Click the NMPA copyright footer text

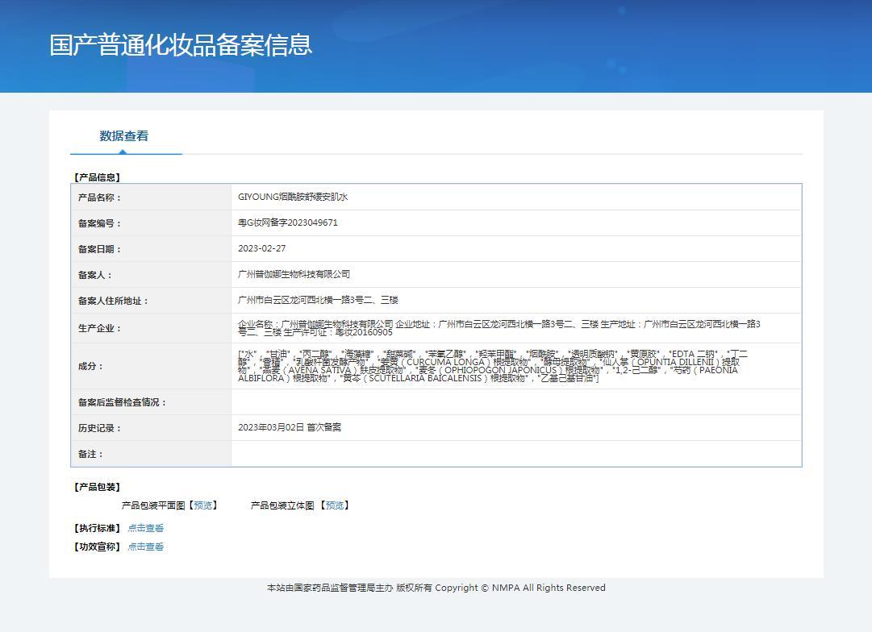[436, 588]
